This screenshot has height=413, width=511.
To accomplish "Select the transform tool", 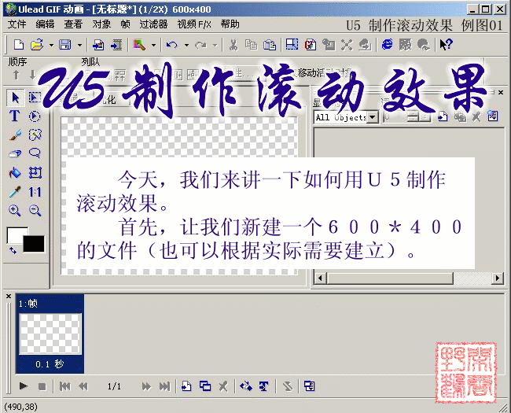I will coord(35,172).
